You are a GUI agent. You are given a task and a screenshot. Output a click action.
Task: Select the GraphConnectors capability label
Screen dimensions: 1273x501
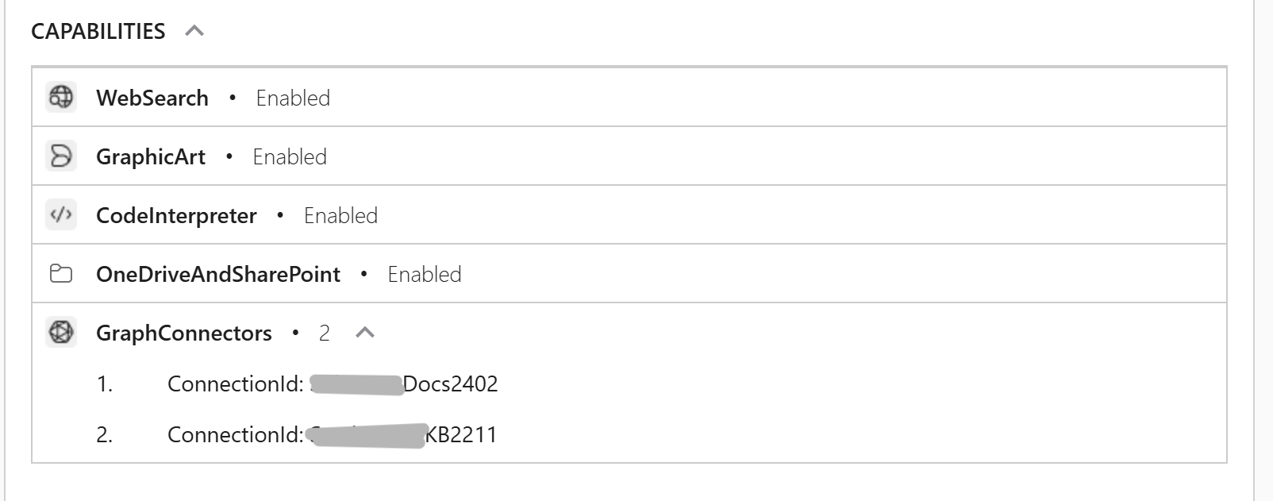184,333
